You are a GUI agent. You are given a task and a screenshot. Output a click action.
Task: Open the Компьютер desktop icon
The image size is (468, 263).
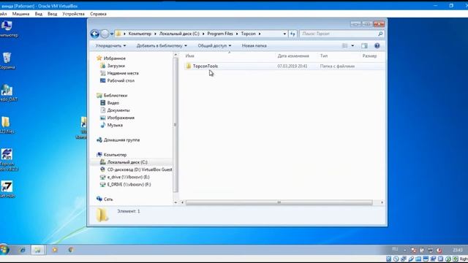[8, 28]
